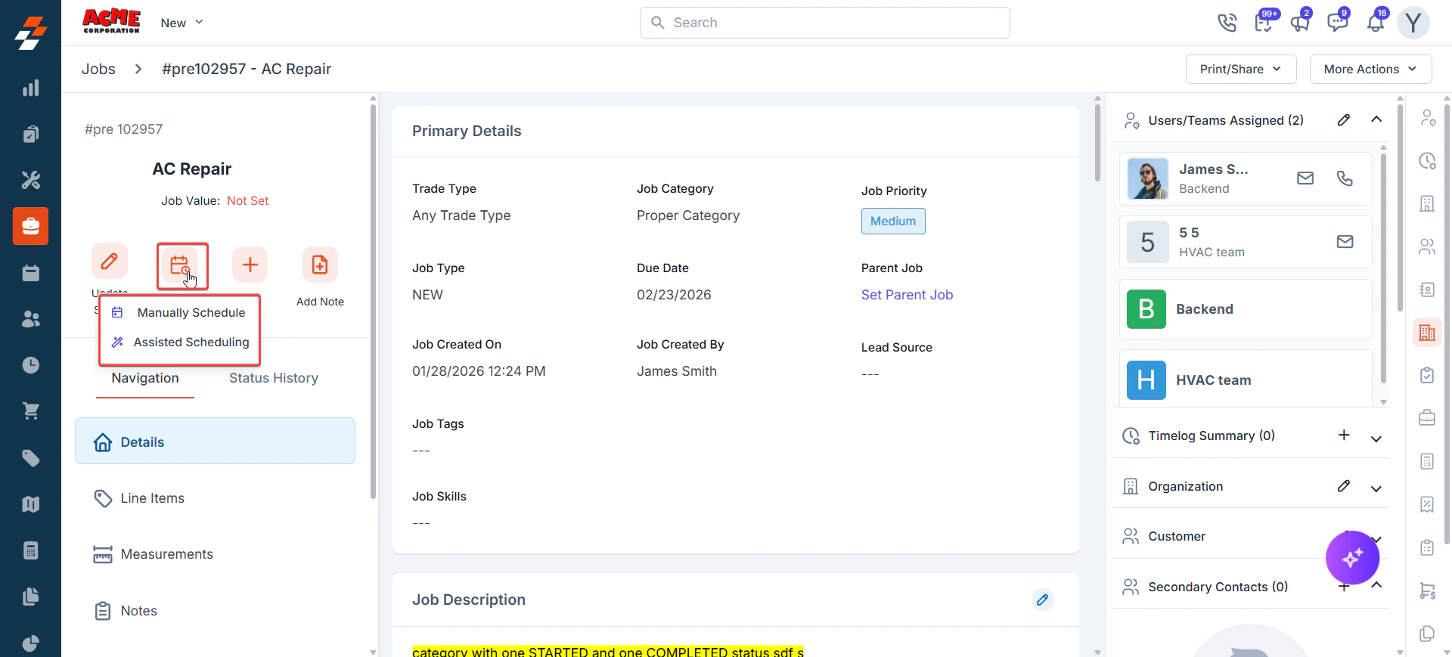The height and width of the screenshot is (657, 1452).
Task: Click 'James Smith' job creator name
Action: click(677, 371)
